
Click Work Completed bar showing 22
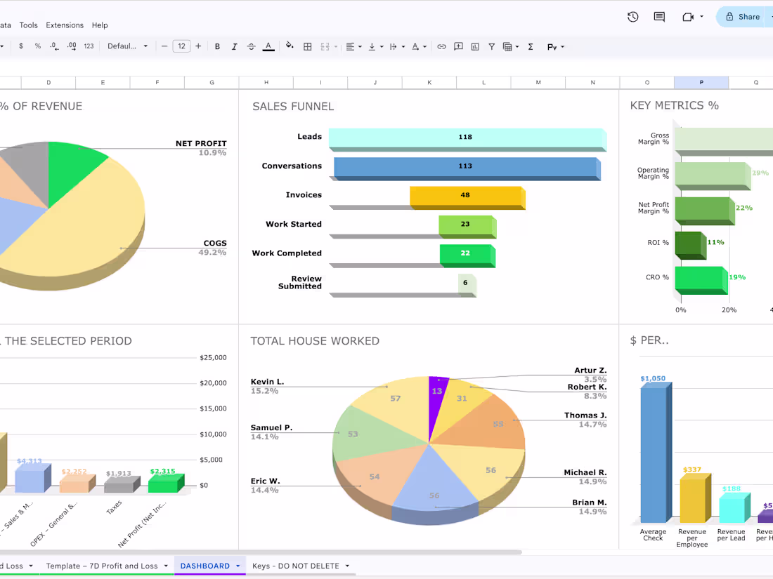tap(467, 255)
